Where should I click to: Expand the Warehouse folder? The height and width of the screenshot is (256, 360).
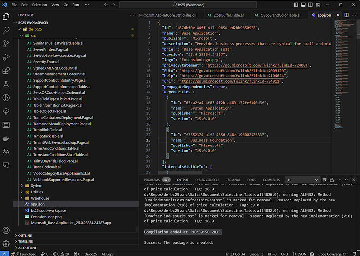point(40,198)
